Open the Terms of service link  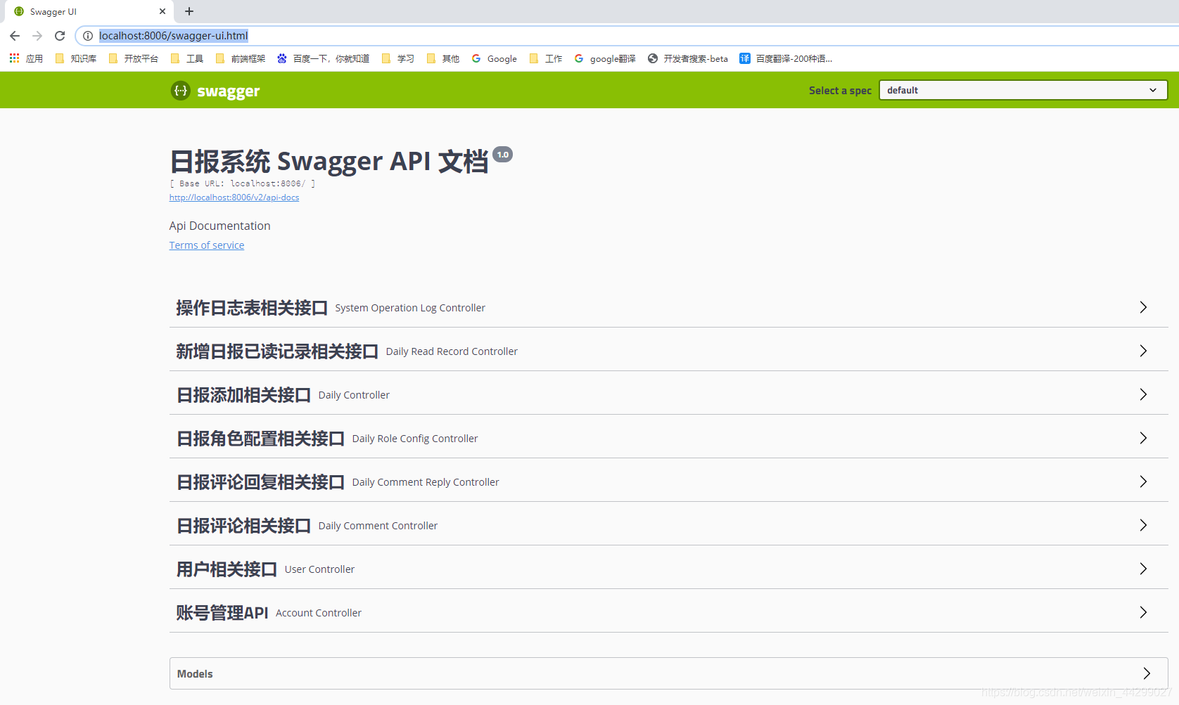[x=206, y=245]
